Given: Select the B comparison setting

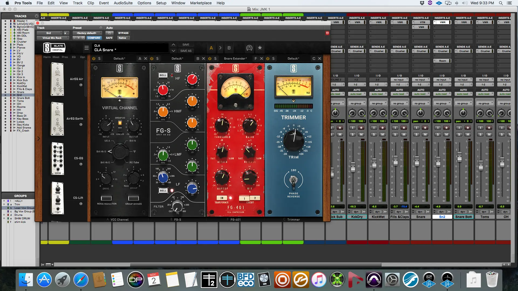Looking at the screenshot, I should click(x=229, y=48).
